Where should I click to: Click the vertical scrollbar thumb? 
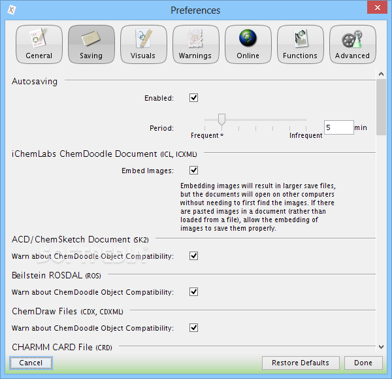(381, 107)
